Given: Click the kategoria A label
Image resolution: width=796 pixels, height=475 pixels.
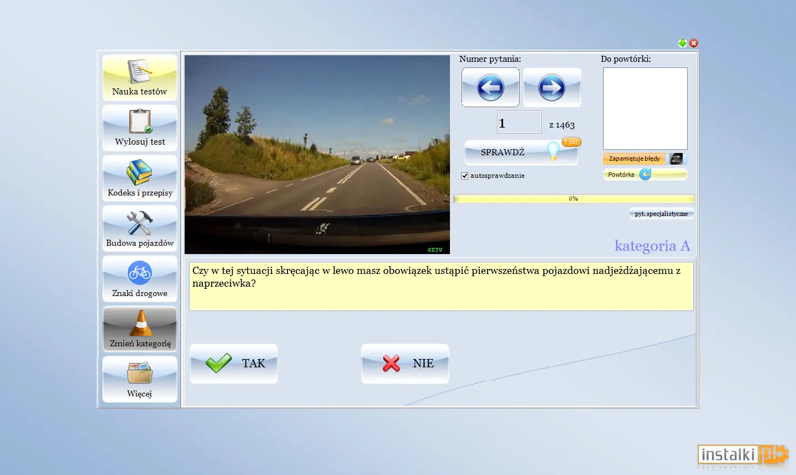Looking at the screenshot, I should tap(652, 246).
